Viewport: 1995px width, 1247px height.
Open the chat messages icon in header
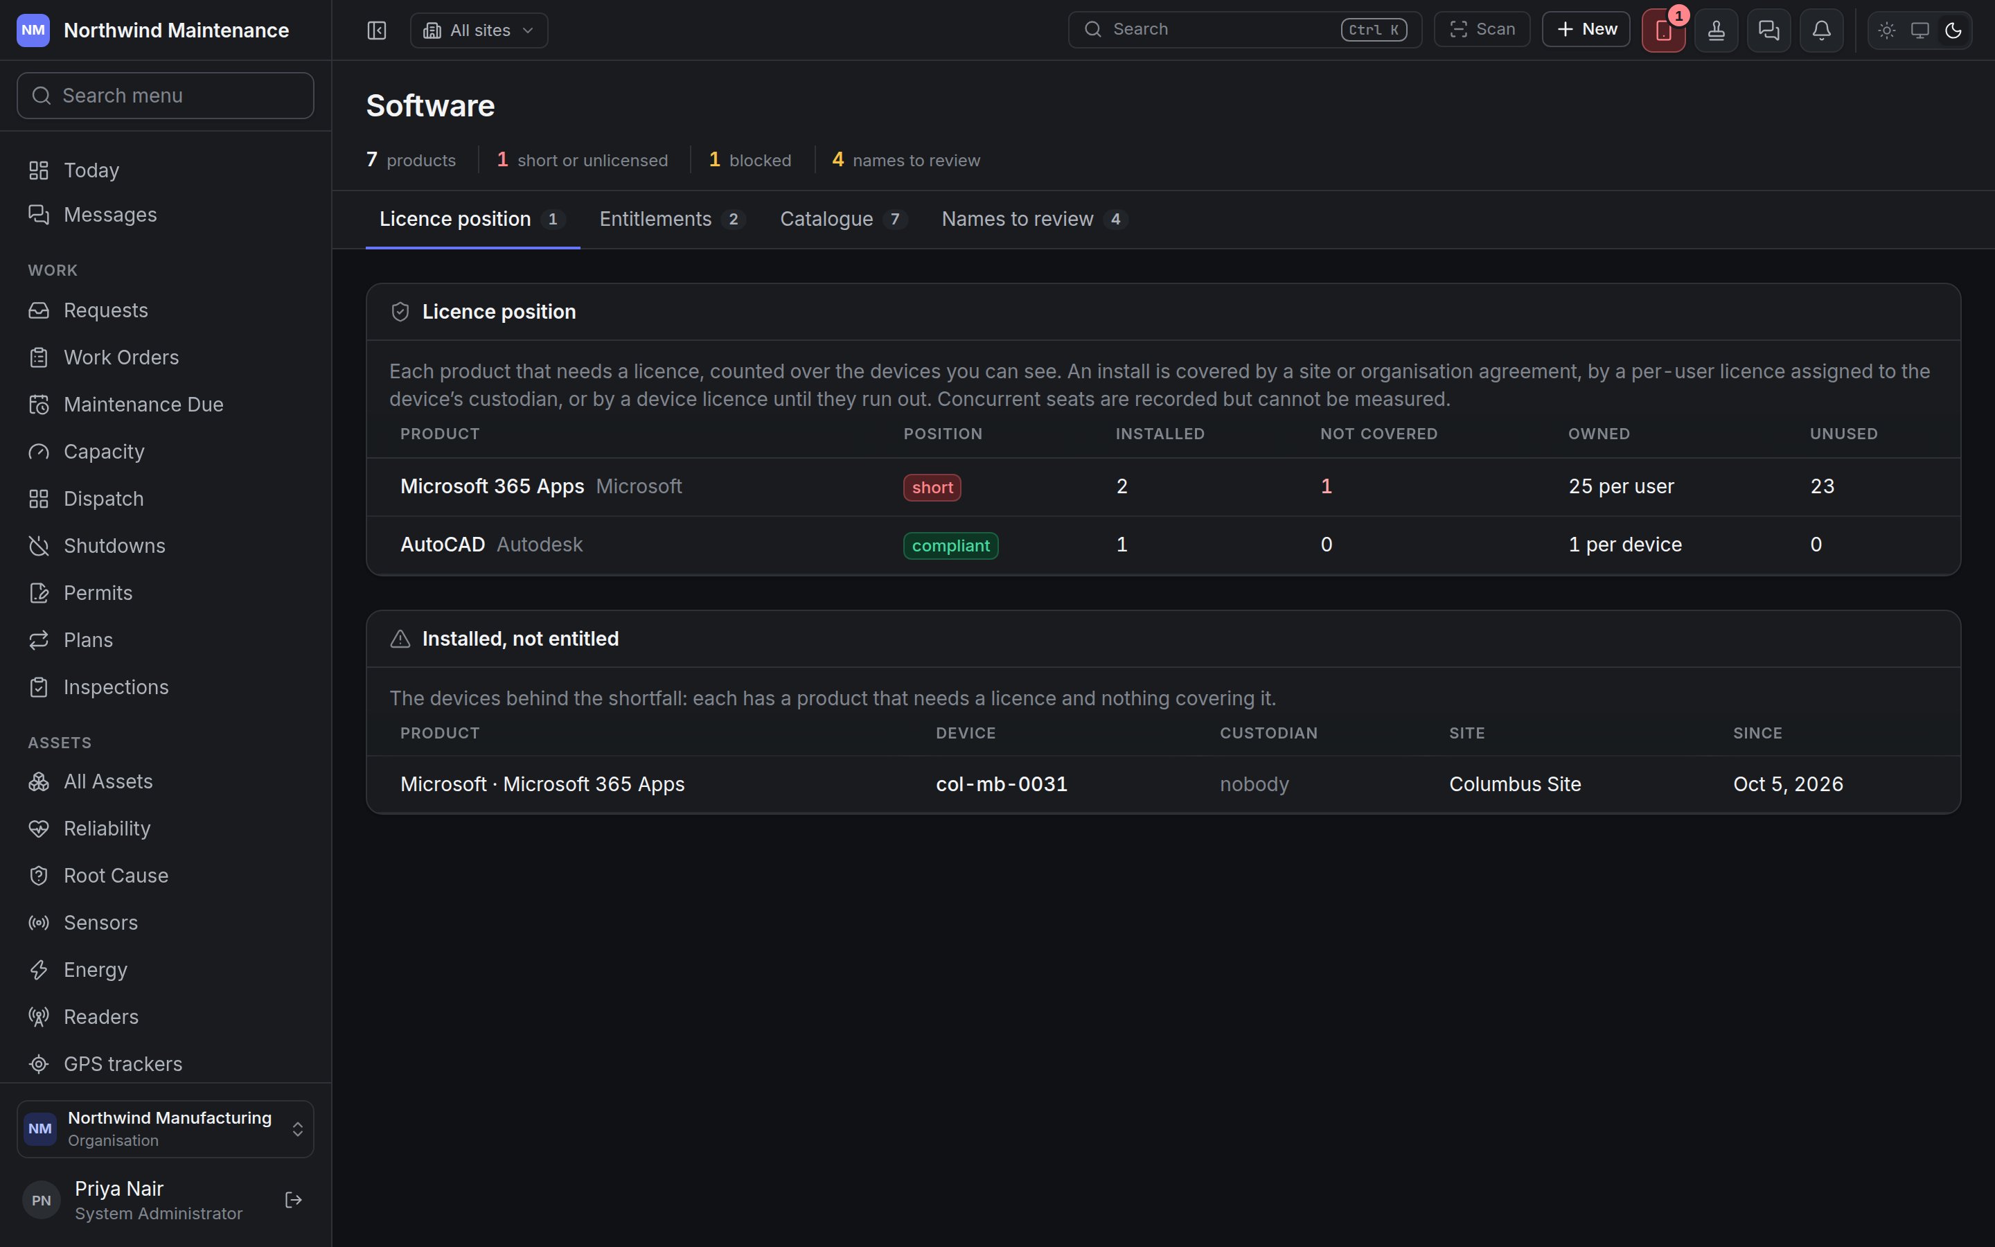click(1769, 30)
